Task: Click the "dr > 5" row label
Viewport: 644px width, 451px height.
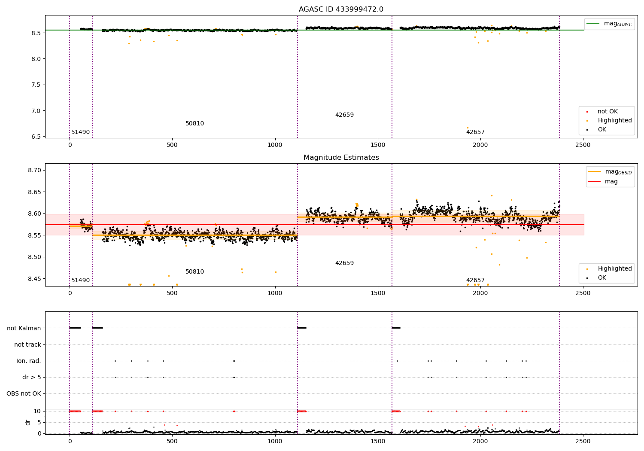Action: click(32, 378)
